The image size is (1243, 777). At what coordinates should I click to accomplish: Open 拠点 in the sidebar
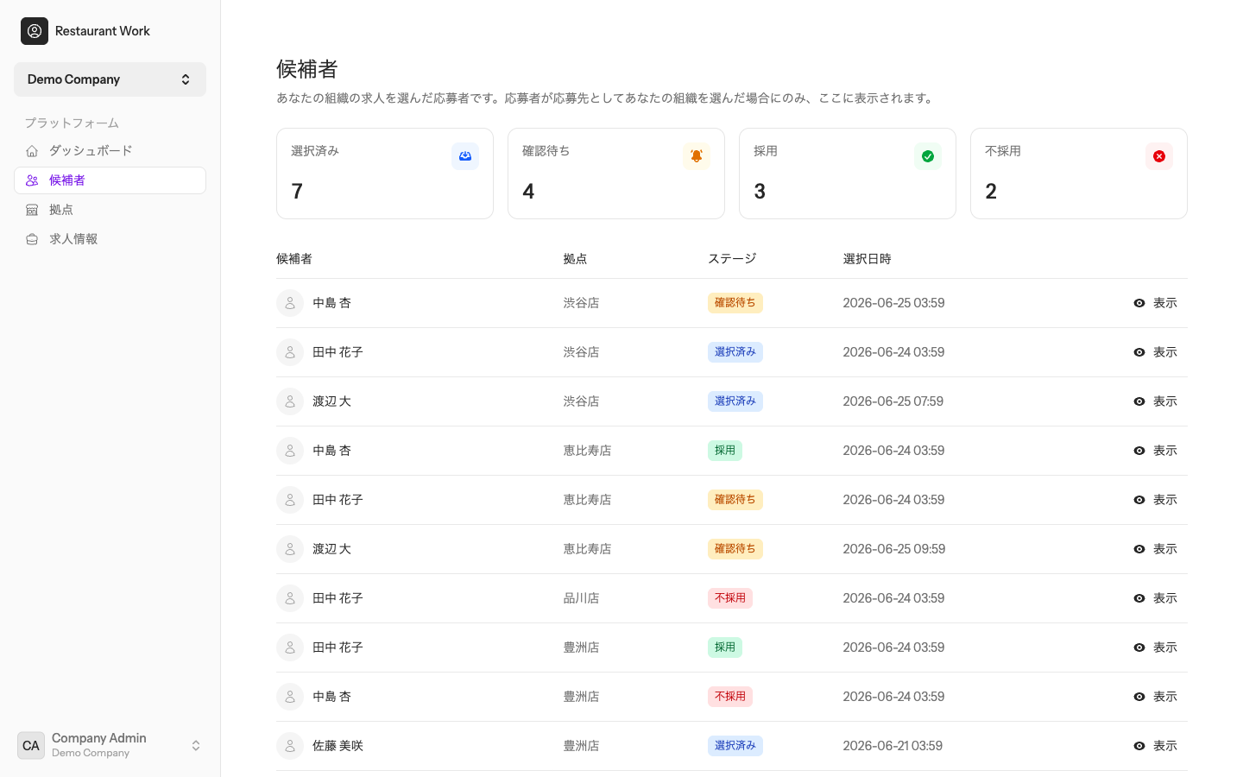pyautogui.click(x=110, y=210)
